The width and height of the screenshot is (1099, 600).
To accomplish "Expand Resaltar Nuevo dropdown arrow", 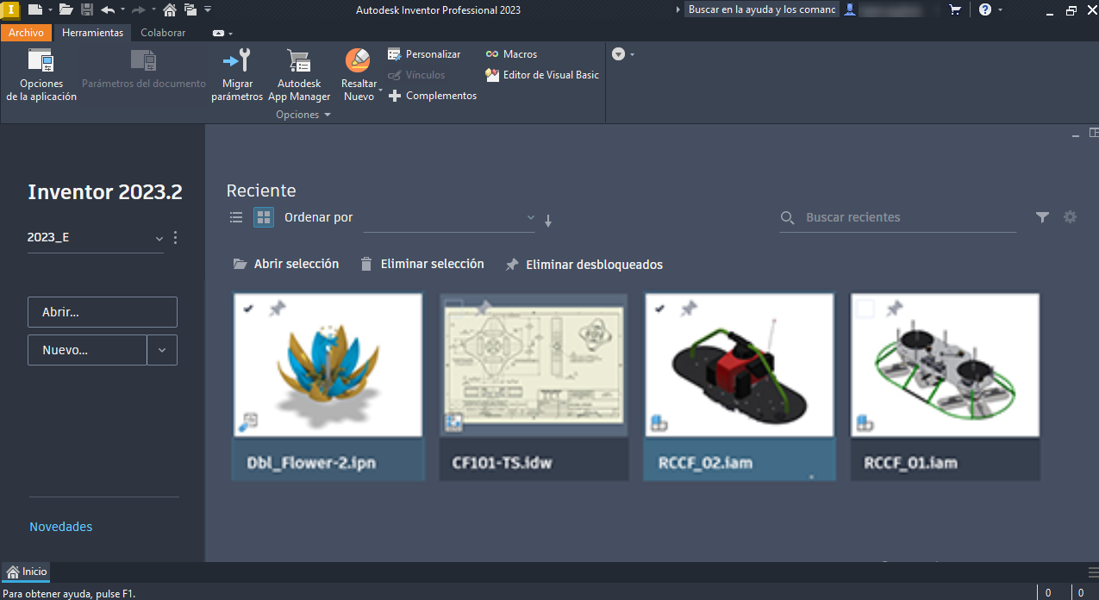I will point(381,90).
